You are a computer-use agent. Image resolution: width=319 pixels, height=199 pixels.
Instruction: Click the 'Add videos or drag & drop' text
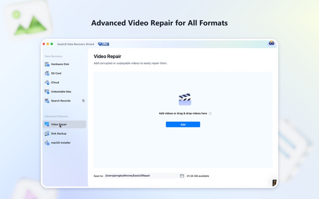point(183,113)
